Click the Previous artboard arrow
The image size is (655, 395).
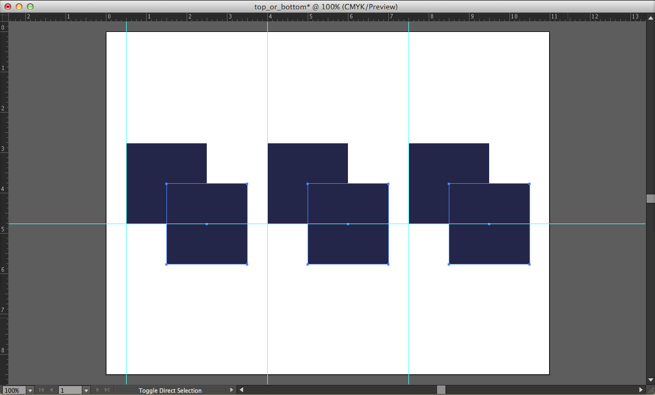coord(52,390)
